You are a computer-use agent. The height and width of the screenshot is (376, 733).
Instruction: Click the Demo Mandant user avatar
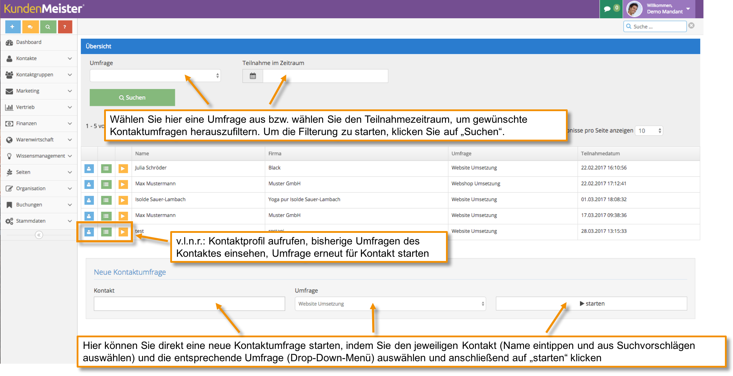coord(634,9)
